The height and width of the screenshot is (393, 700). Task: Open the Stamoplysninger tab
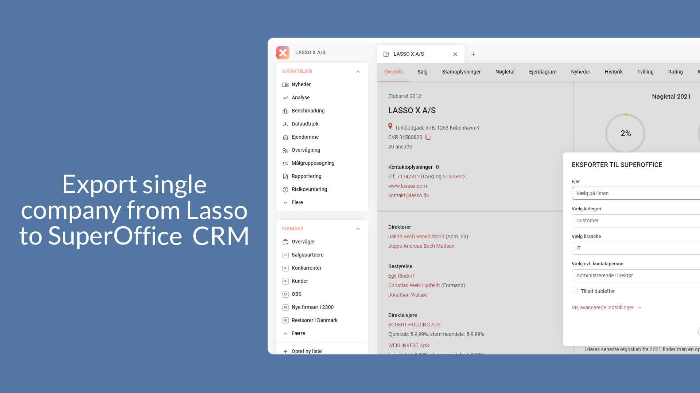[461, 72]
